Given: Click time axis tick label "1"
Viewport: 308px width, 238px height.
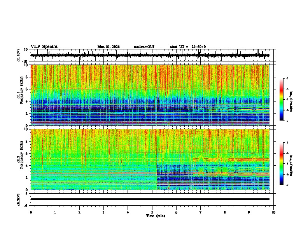Looking at the screenshot, I should [55, 212].
